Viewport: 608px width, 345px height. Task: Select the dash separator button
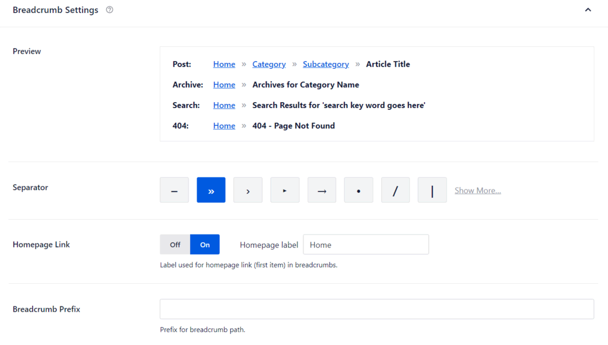(174, 190)
